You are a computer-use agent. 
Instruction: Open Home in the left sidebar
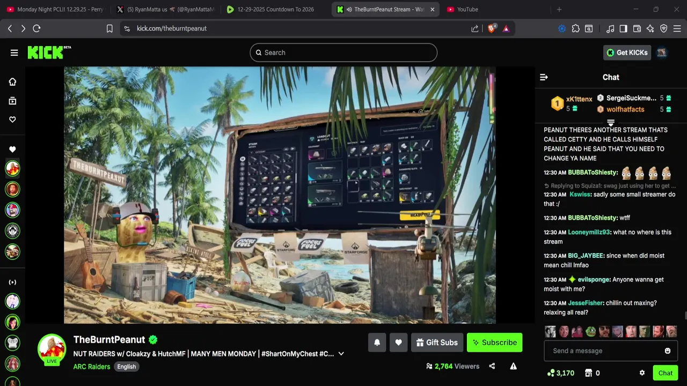click(x=12, y=82)
